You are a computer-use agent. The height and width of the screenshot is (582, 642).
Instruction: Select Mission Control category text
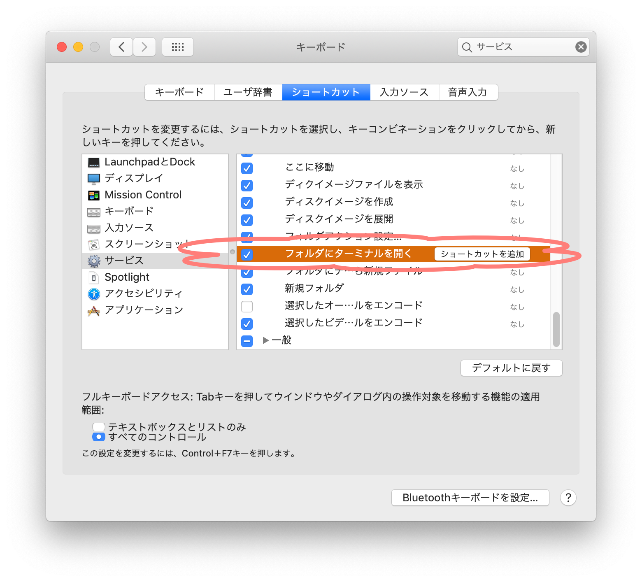143,195
